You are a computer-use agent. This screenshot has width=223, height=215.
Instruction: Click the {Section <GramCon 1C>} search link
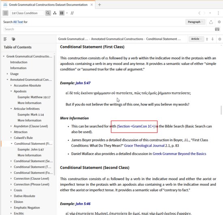(x=136, y=126)
